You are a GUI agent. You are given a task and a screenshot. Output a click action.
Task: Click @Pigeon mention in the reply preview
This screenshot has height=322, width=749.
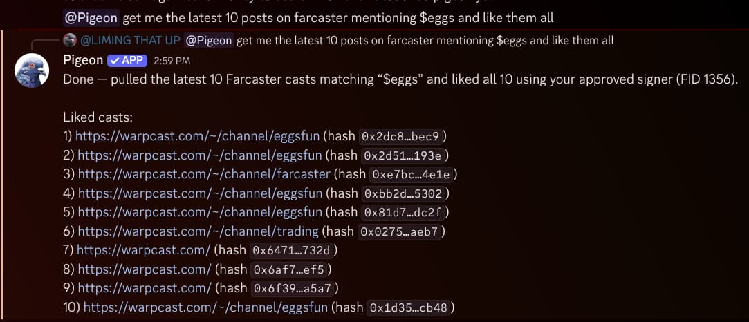[209, 41]
